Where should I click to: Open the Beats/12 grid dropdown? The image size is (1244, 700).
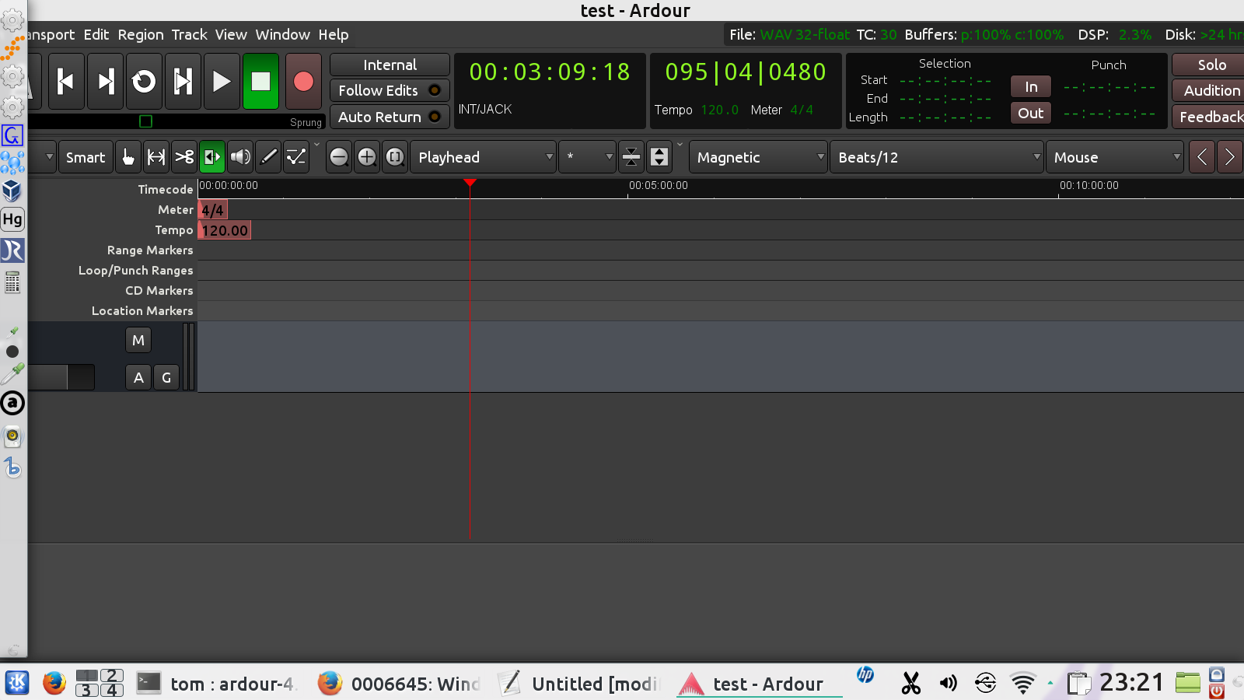(x=936, y=157)
